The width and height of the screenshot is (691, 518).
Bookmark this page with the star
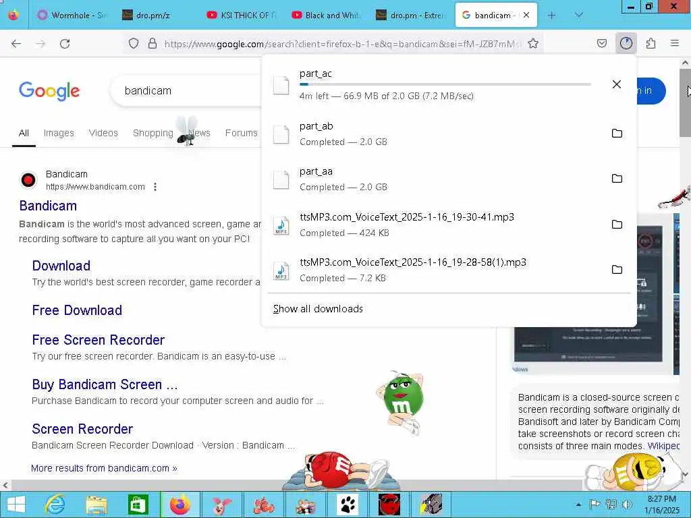pos(533,43)
